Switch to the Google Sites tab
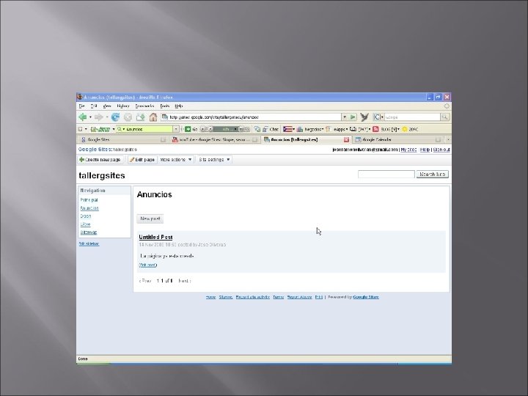 click(x=123, y=139)
